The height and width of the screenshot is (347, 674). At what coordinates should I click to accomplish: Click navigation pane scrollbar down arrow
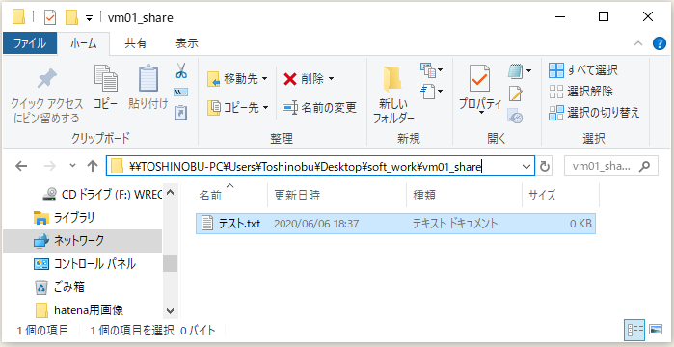[x=171, y=310]
